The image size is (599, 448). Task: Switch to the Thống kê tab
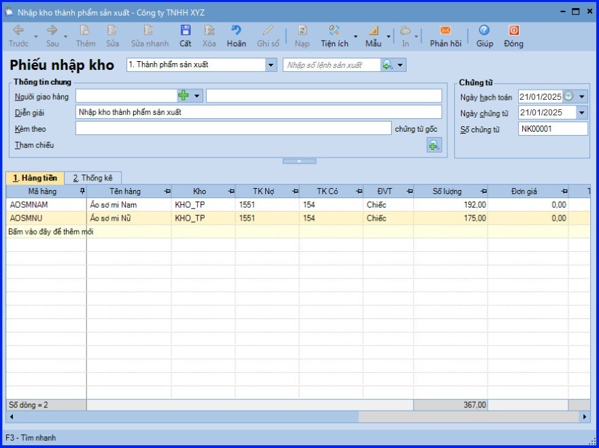(92, 178)
